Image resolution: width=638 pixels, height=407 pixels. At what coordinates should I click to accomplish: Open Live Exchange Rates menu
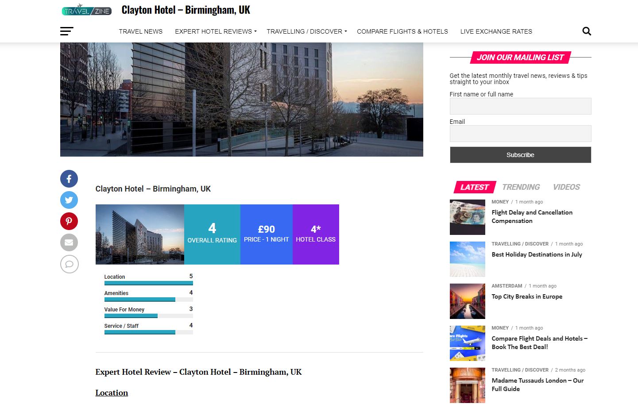point(496,31)
